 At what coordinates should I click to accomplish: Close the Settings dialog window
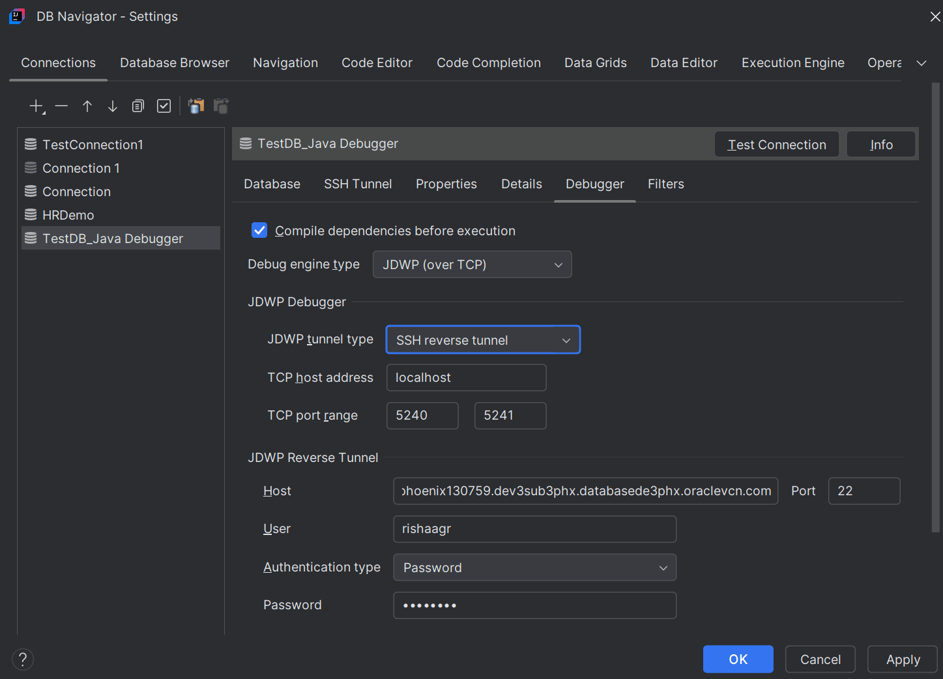point(935,17)
